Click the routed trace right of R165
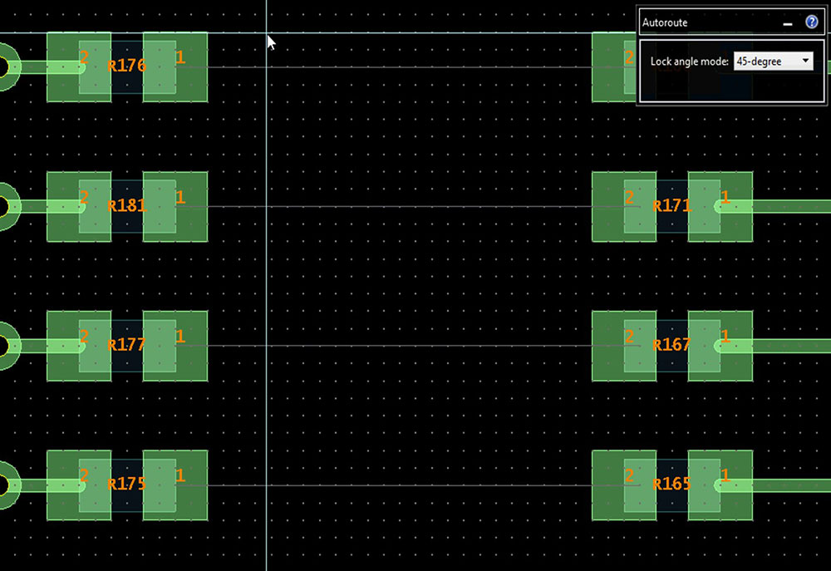The width and height of the screenshot is (831, 571). (789, 485)
